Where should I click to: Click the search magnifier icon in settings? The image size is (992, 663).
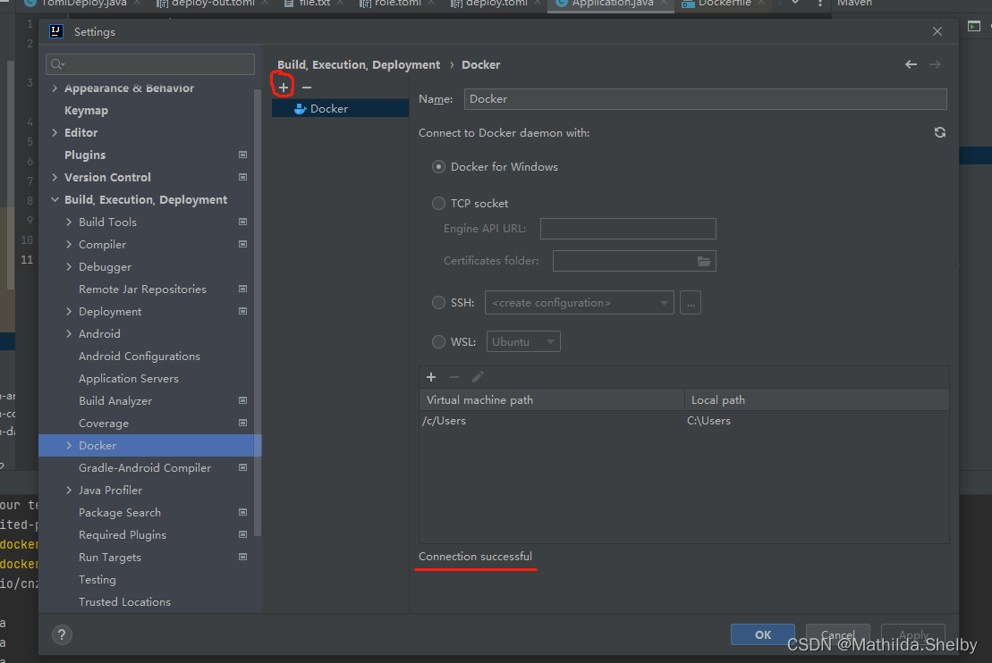tap(57, 63)
